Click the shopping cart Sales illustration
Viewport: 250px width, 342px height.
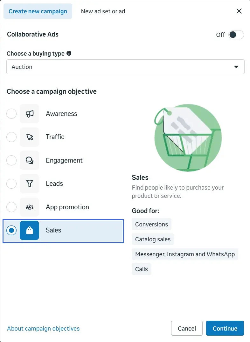pyautogui.click(x=188, y=138)
